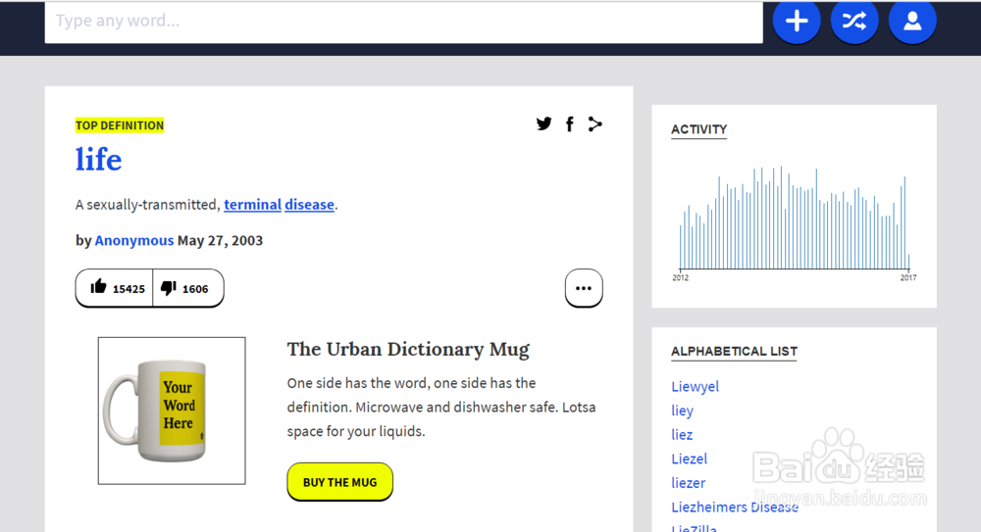Click the mug product thumbnail image
This screenshot has width=981, height=532.
click(x=172, y=411)
